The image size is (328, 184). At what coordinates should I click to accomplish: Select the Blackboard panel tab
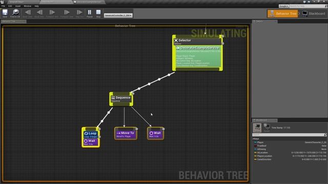pos(265,121)
